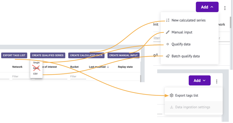
Task: Click the Bucket column Filter field
Action: 78,76
